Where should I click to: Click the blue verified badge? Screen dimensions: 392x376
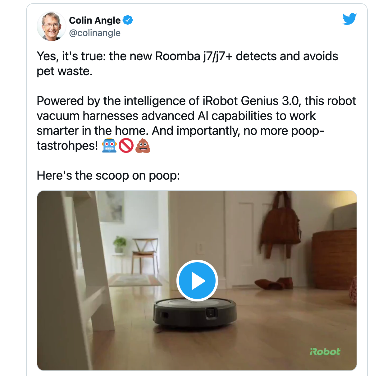click(x=128, y=20)
